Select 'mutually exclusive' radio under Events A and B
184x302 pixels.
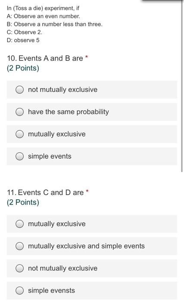tap(20, 134)
